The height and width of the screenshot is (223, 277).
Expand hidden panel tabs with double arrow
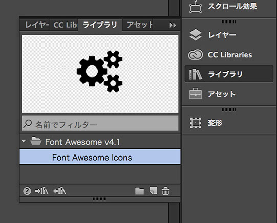click(173, 25)
